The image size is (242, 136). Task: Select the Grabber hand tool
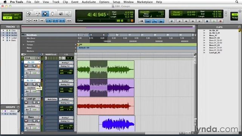pos(53,14)
